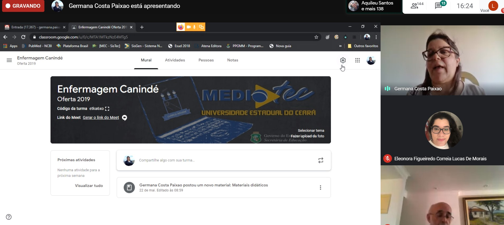Open the PubMed - NCBI bookmark

coord(37,46)
